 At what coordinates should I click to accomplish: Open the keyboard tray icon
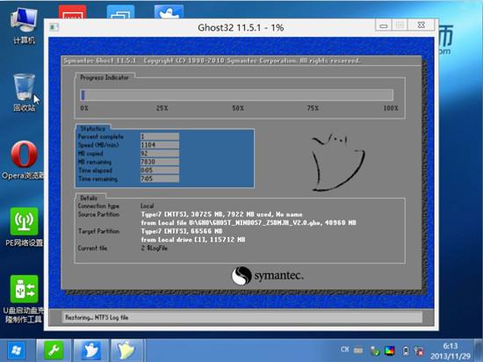coord(358,351)
